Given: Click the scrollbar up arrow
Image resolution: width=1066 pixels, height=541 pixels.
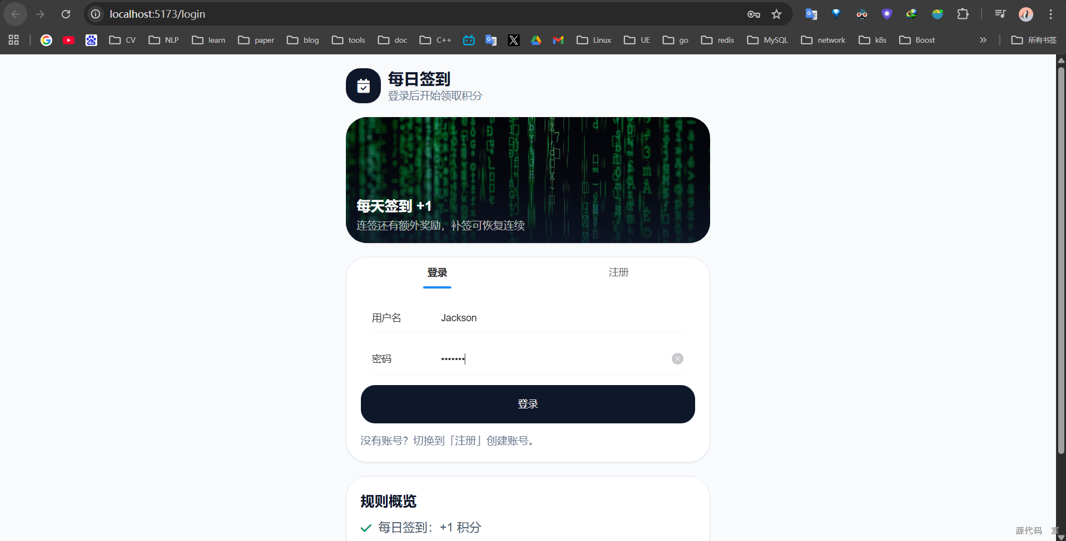Looking at the screenshot, I should 1061,59.
